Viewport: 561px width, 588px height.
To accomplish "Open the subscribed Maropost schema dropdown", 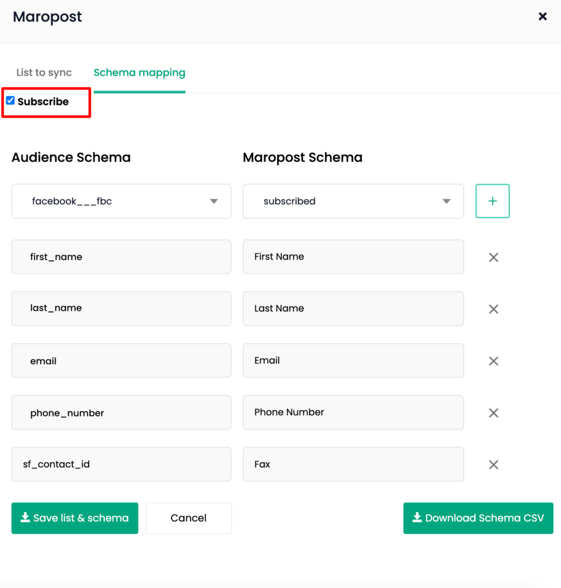I will (x=353, y=201).
